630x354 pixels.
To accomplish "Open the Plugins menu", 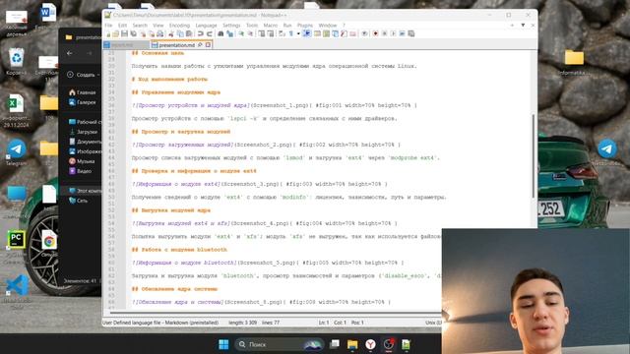I will coord(305,26).
